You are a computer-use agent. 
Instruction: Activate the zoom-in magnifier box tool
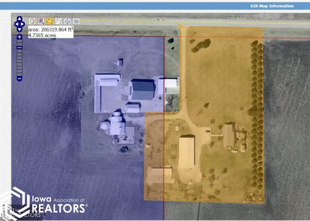click(x=40, y=21)
